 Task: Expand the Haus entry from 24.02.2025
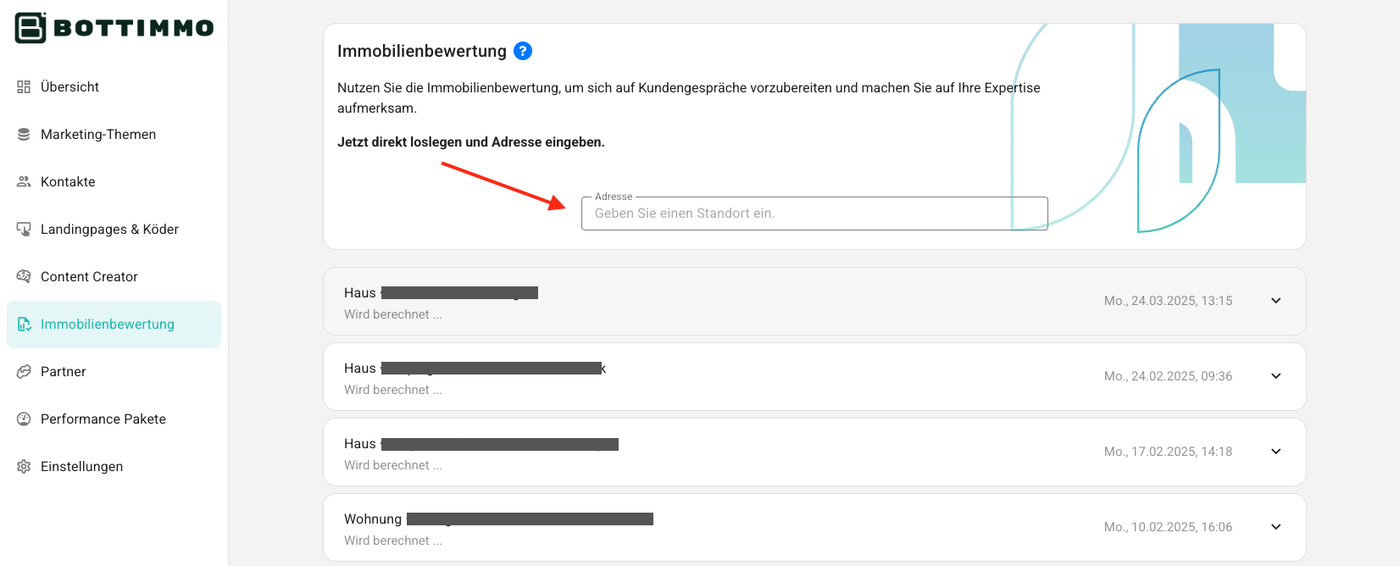tap(1275, 376)
